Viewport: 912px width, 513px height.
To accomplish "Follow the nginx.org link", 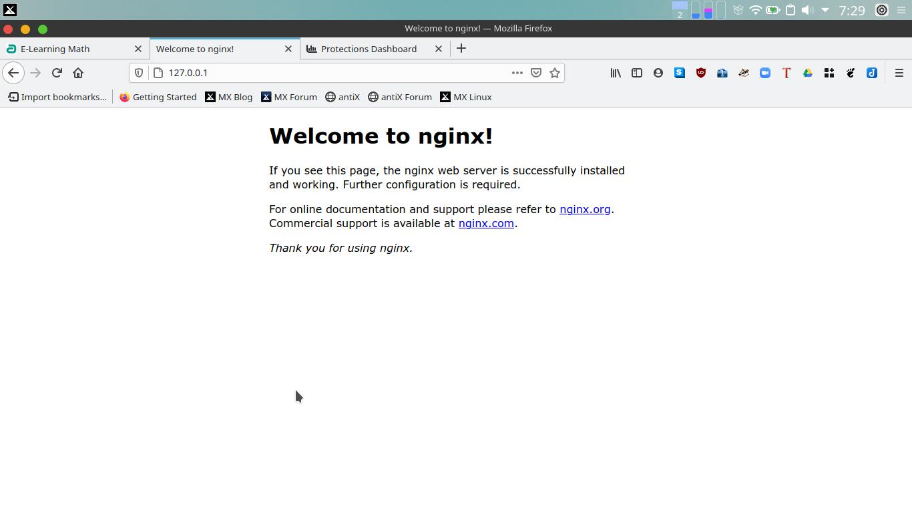I will coord(585,209).
